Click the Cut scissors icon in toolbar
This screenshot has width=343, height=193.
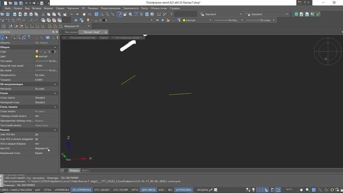pyautogui.click(x=43, y=14)
